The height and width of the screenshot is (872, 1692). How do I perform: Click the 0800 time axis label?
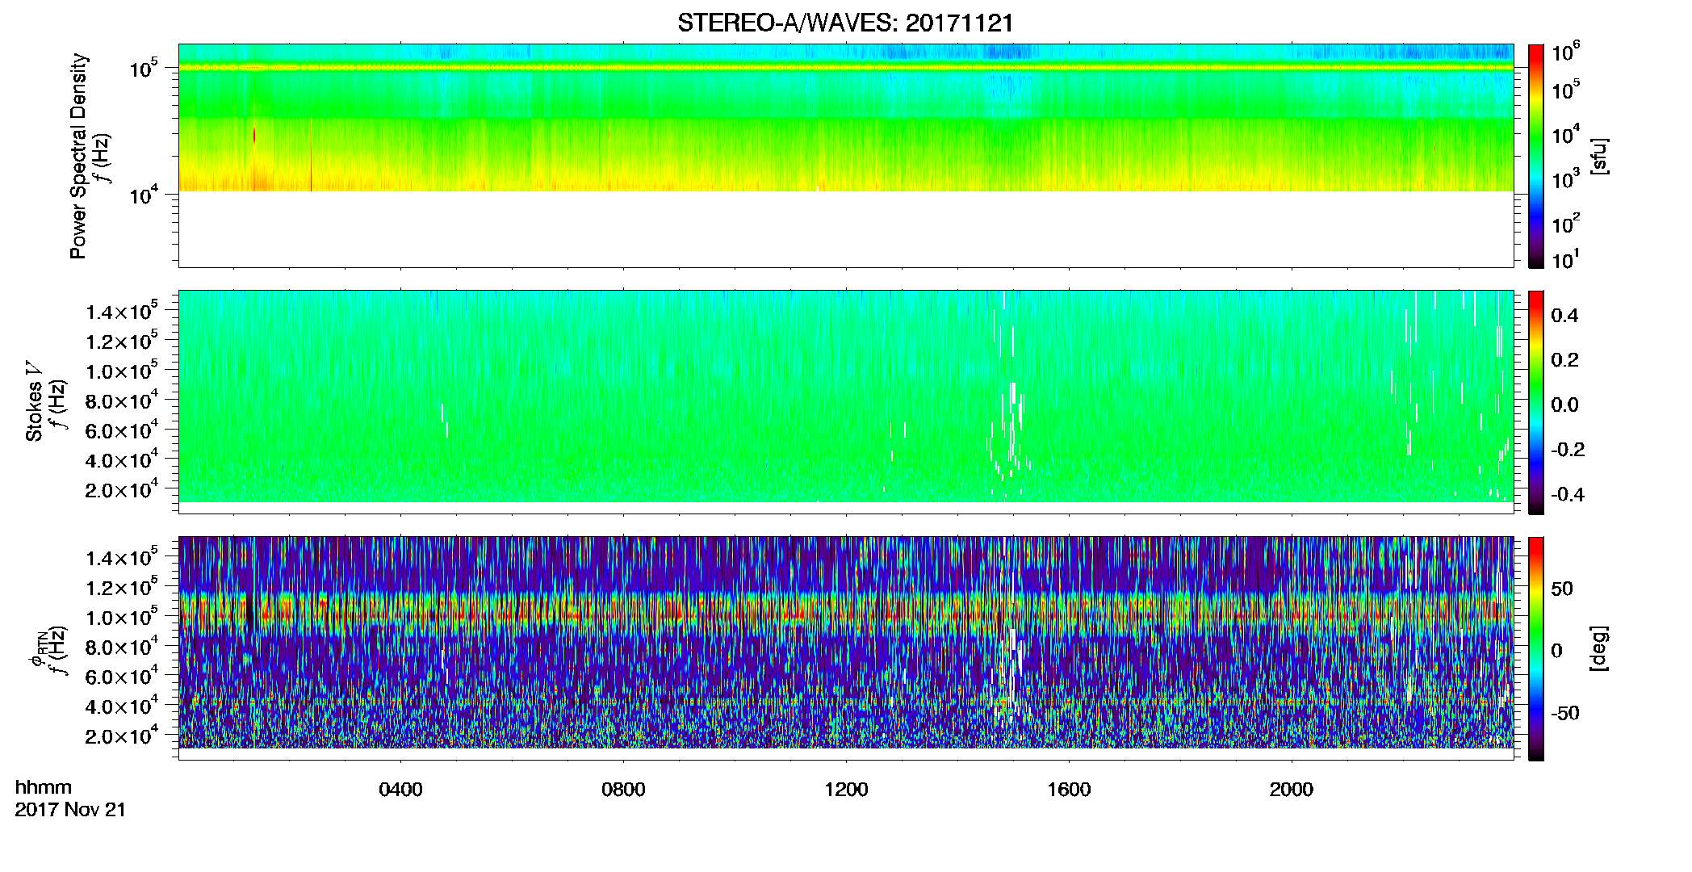tap(623, 790)
